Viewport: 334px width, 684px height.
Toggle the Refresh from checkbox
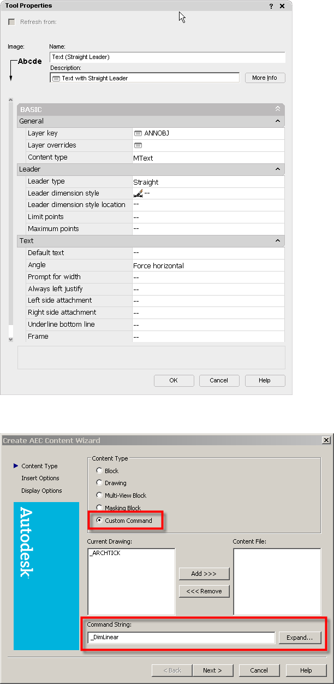coord(11,22)
